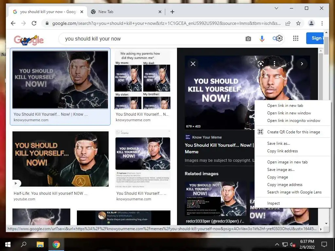View site info via the padlock icon

coord(47,23)
